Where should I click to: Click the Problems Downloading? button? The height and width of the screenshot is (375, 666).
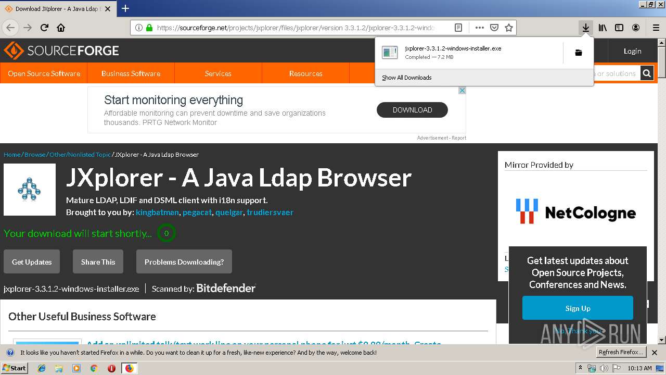click(x=184, y=261)
